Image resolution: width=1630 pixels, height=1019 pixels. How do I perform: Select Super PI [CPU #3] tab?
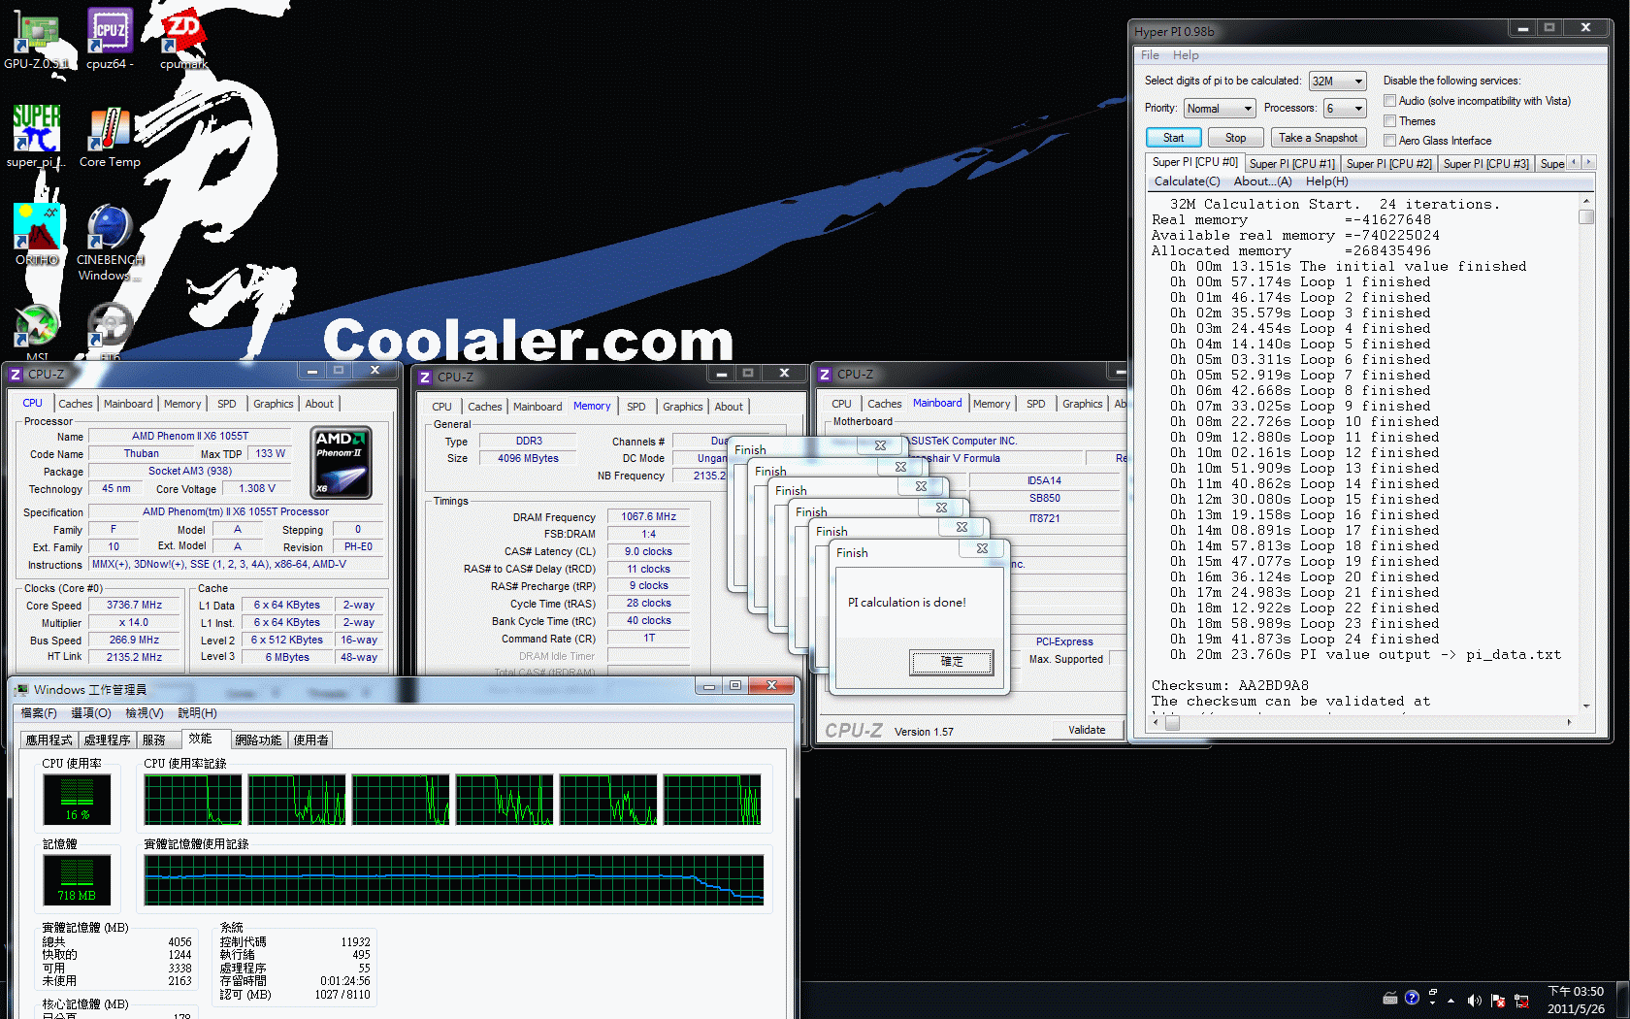1485,164
